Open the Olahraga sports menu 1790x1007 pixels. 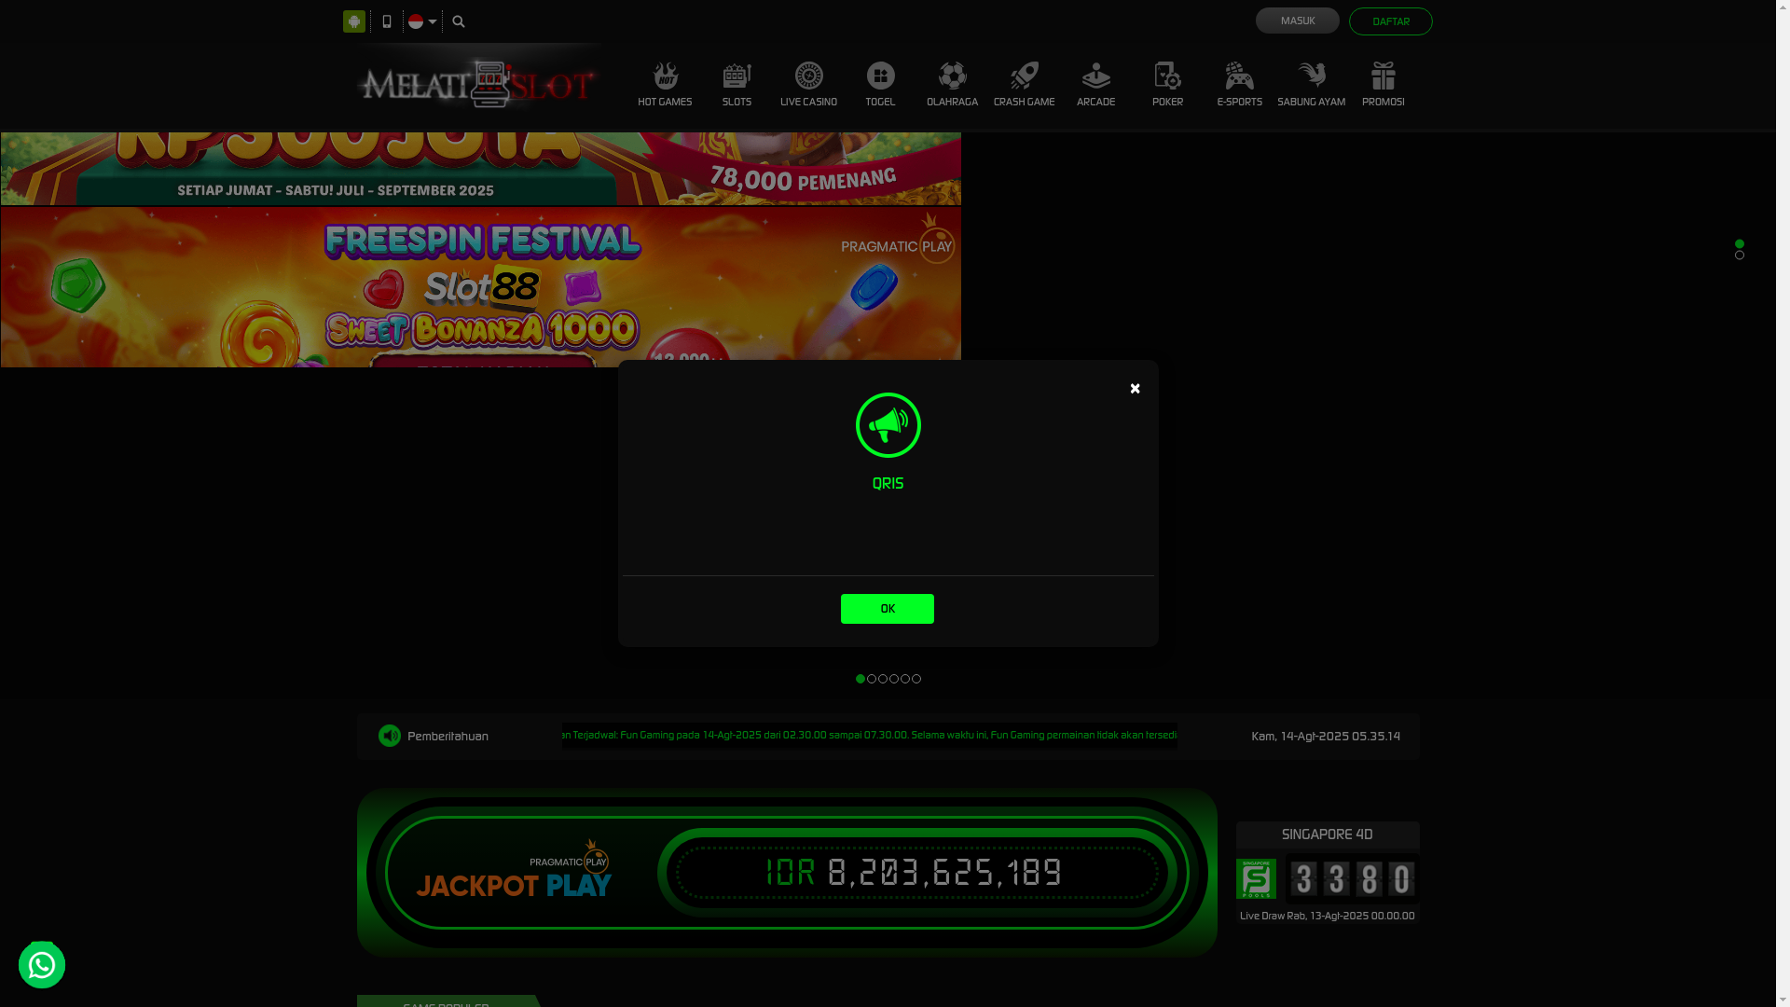pyautogui.click(x=952, y=85)
